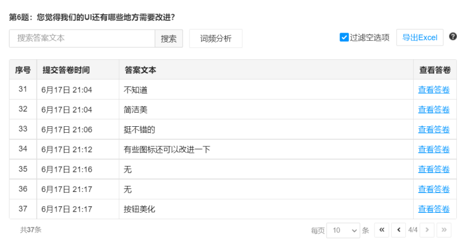The image size is (467, 240).
Task: Click the help question mark icon
Action: [453, 37]
